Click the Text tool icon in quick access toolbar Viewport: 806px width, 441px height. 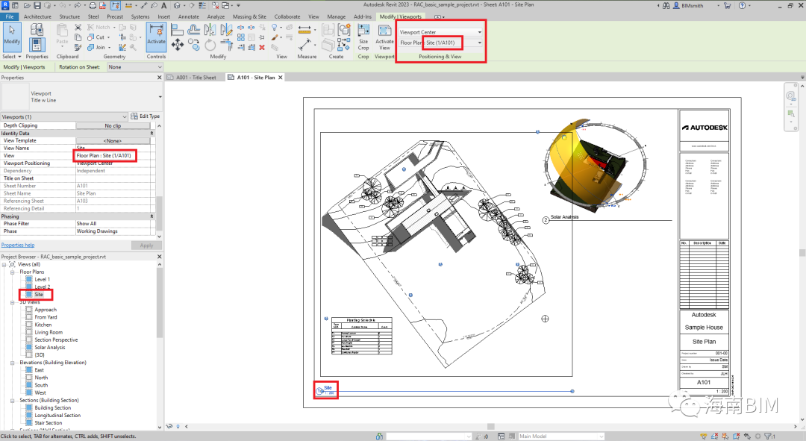pos(164,6)
